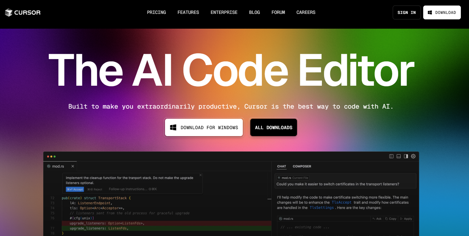
Task: Click the 'pub(crate) struct TransportStack' line
Action: [96, 198]
